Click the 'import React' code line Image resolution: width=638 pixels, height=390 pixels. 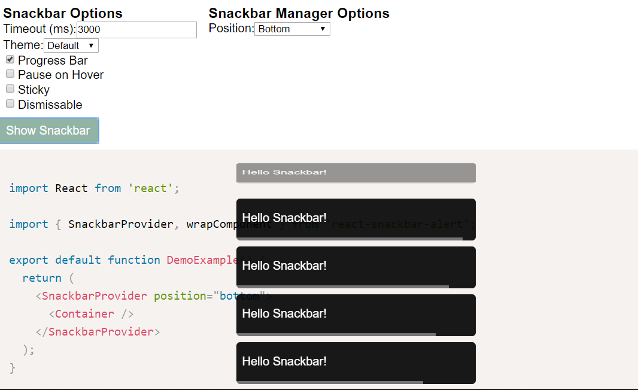click(94, 188)
